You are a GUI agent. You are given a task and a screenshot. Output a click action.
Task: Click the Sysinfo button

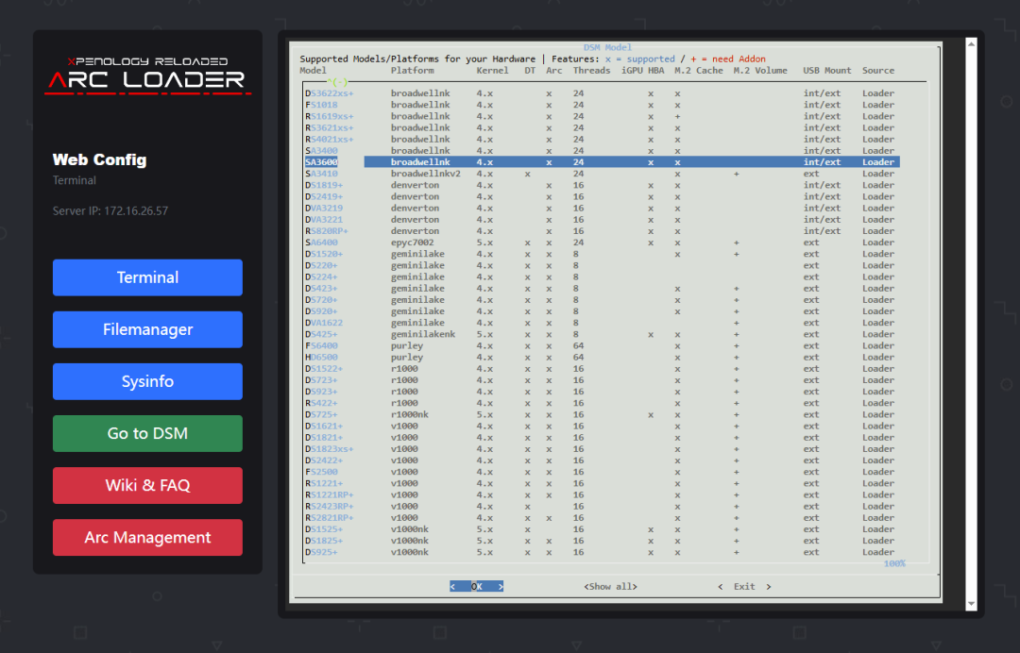147,381
